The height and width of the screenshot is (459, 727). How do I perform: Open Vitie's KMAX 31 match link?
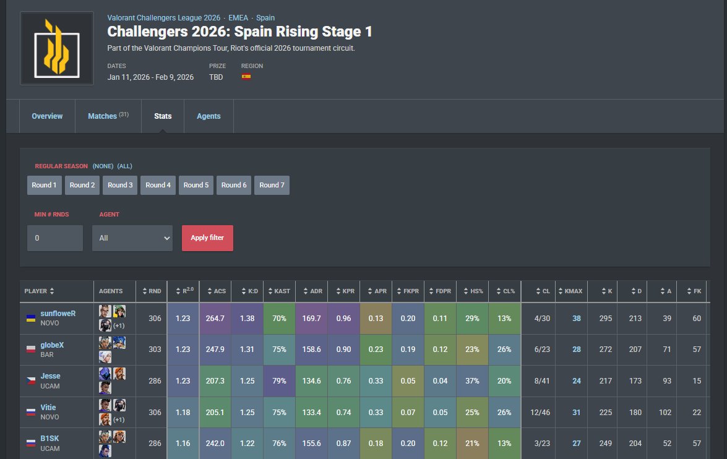click(x=576, y=413)
